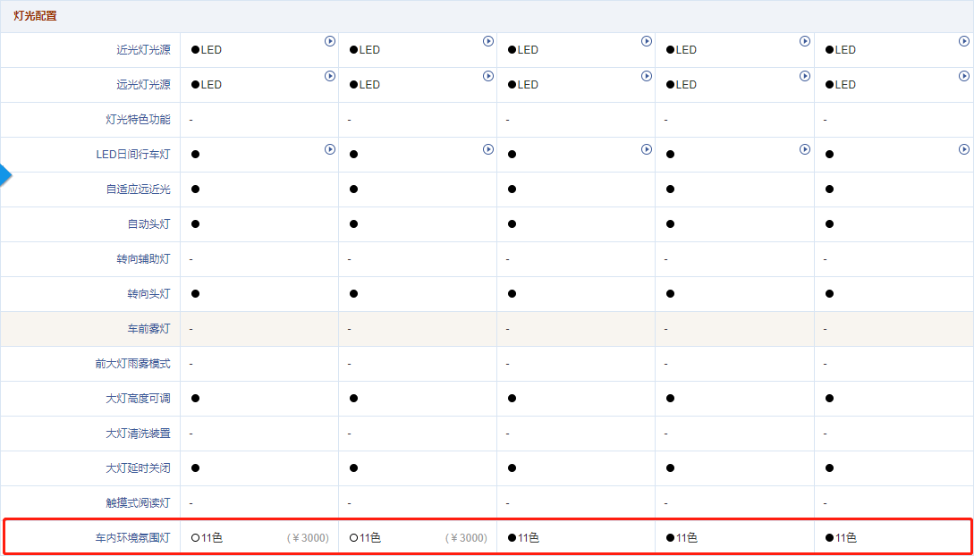
Task: Play the 远光灯光源 video in the fourth column
Action: [805, 76]
